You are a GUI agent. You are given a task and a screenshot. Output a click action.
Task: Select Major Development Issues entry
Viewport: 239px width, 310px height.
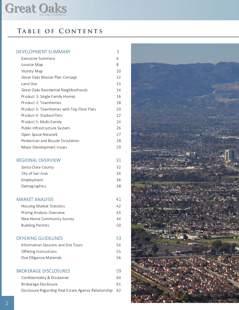coord(44,147)
